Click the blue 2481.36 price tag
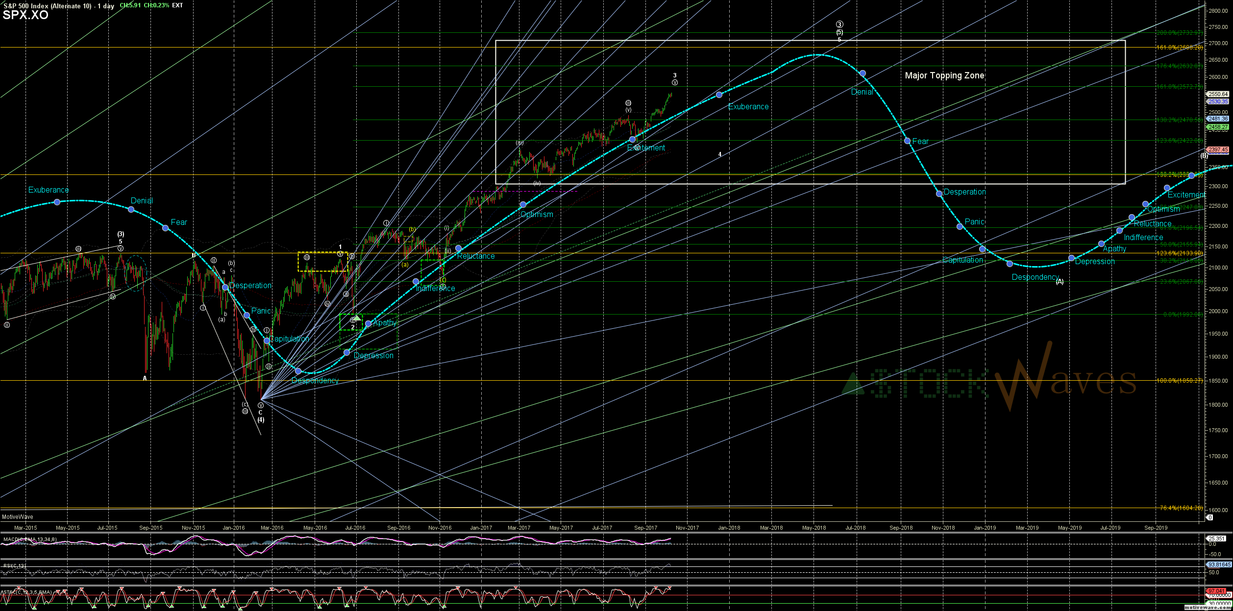1233x611 pixels. click(x=1217, y=119)
